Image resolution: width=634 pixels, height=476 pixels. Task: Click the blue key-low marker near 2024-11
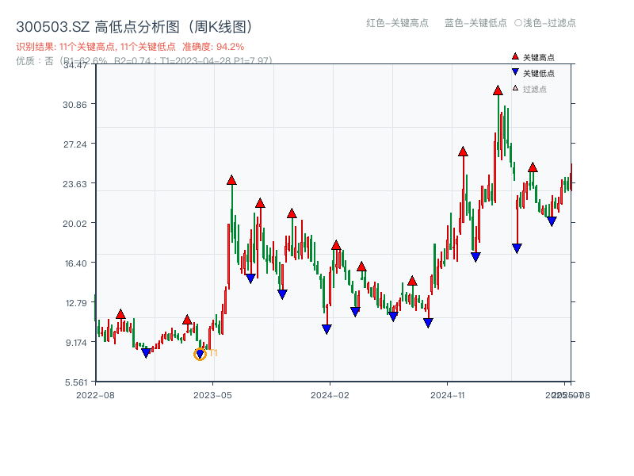pos(428,321)
